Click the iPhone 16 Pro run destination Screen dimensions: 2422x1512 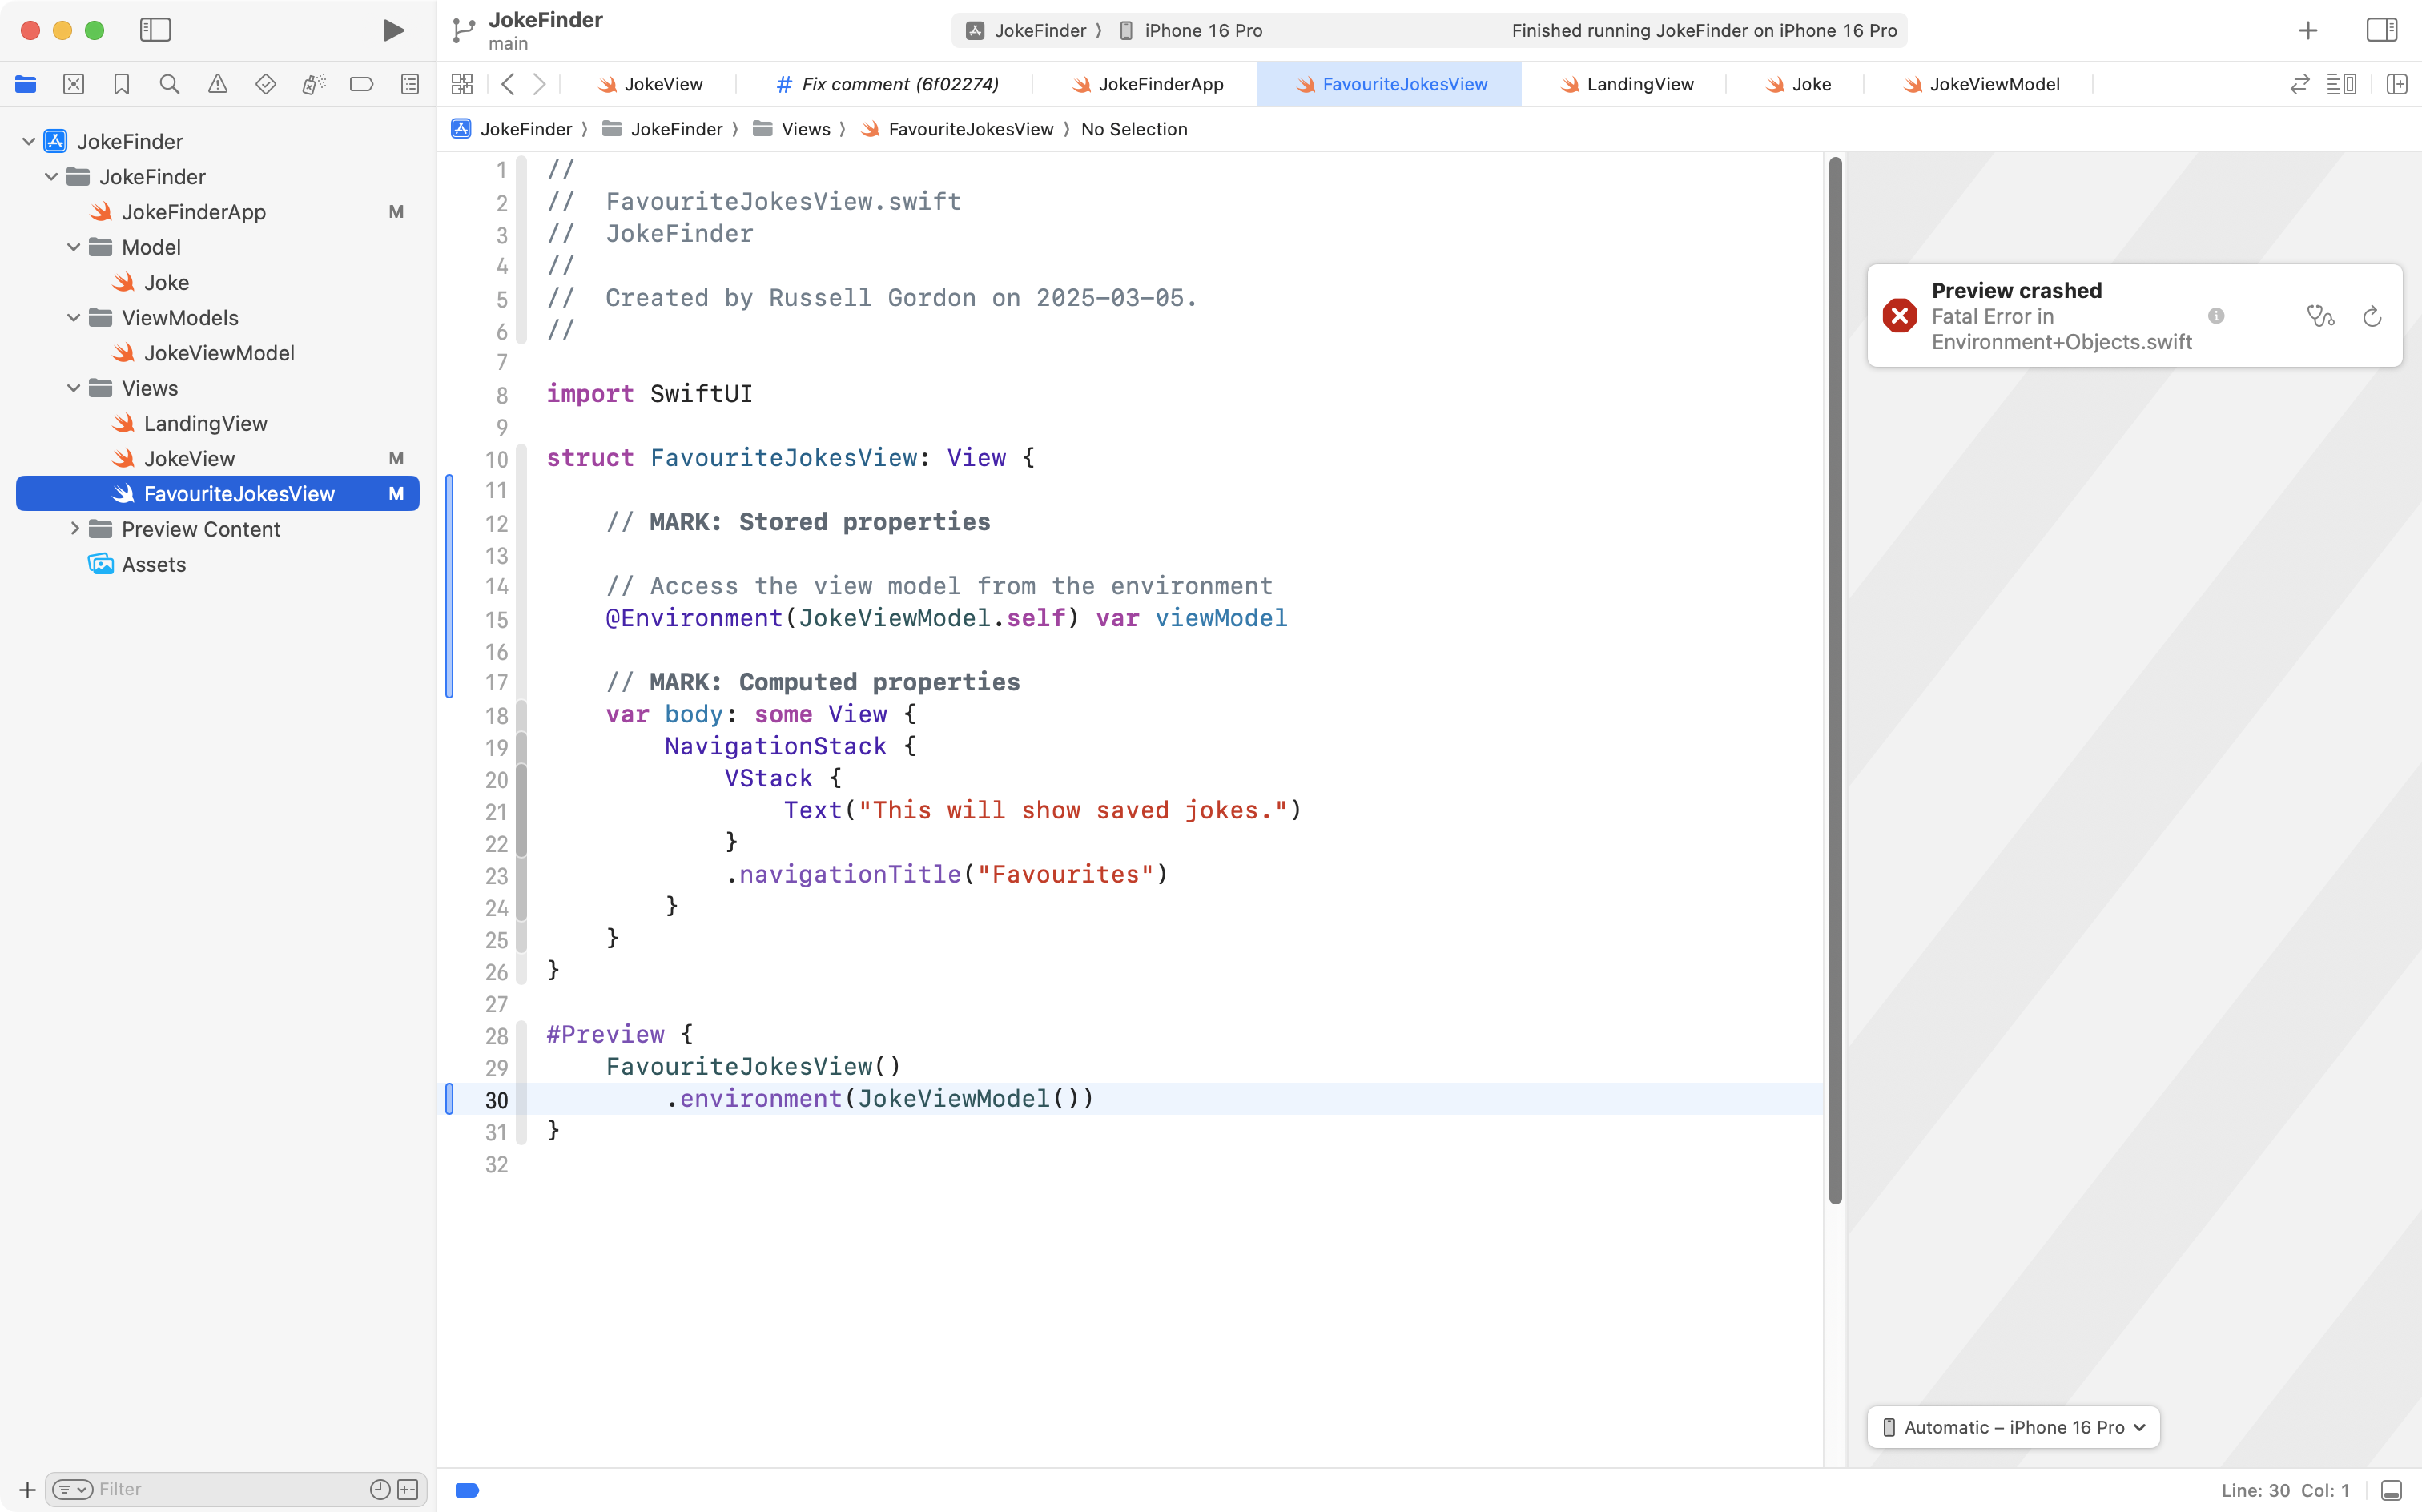[1202, 30]
